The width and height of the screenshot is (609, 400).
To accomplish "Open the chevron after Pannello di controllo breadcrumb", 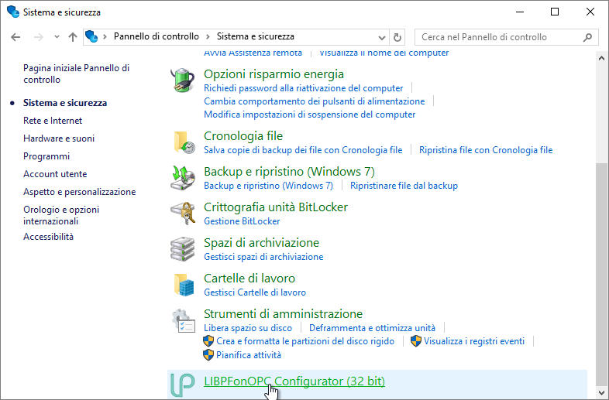I will click(x=208, y=37).
